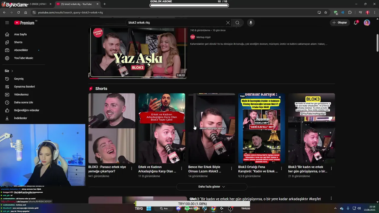Screen dimensions: 379x213
Task: Clear the search box text with the X
Action: (228, 23)
